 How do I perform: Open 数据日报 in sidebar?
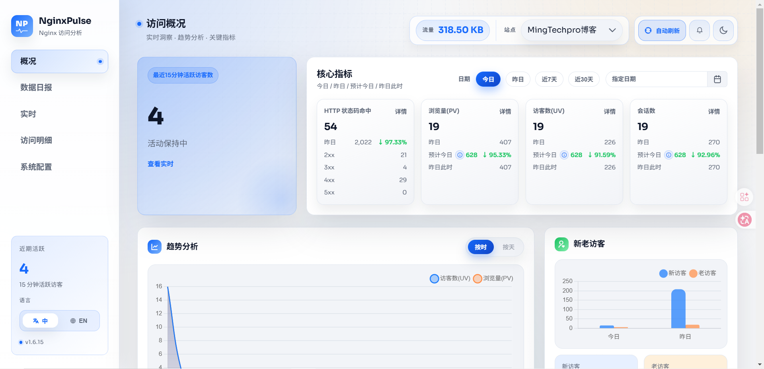(60, 87)
